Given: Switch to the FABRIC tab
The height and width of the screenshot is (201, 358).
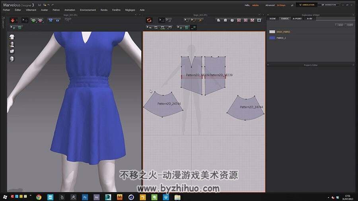Looking at the screenshot, I should pos(285,19).
